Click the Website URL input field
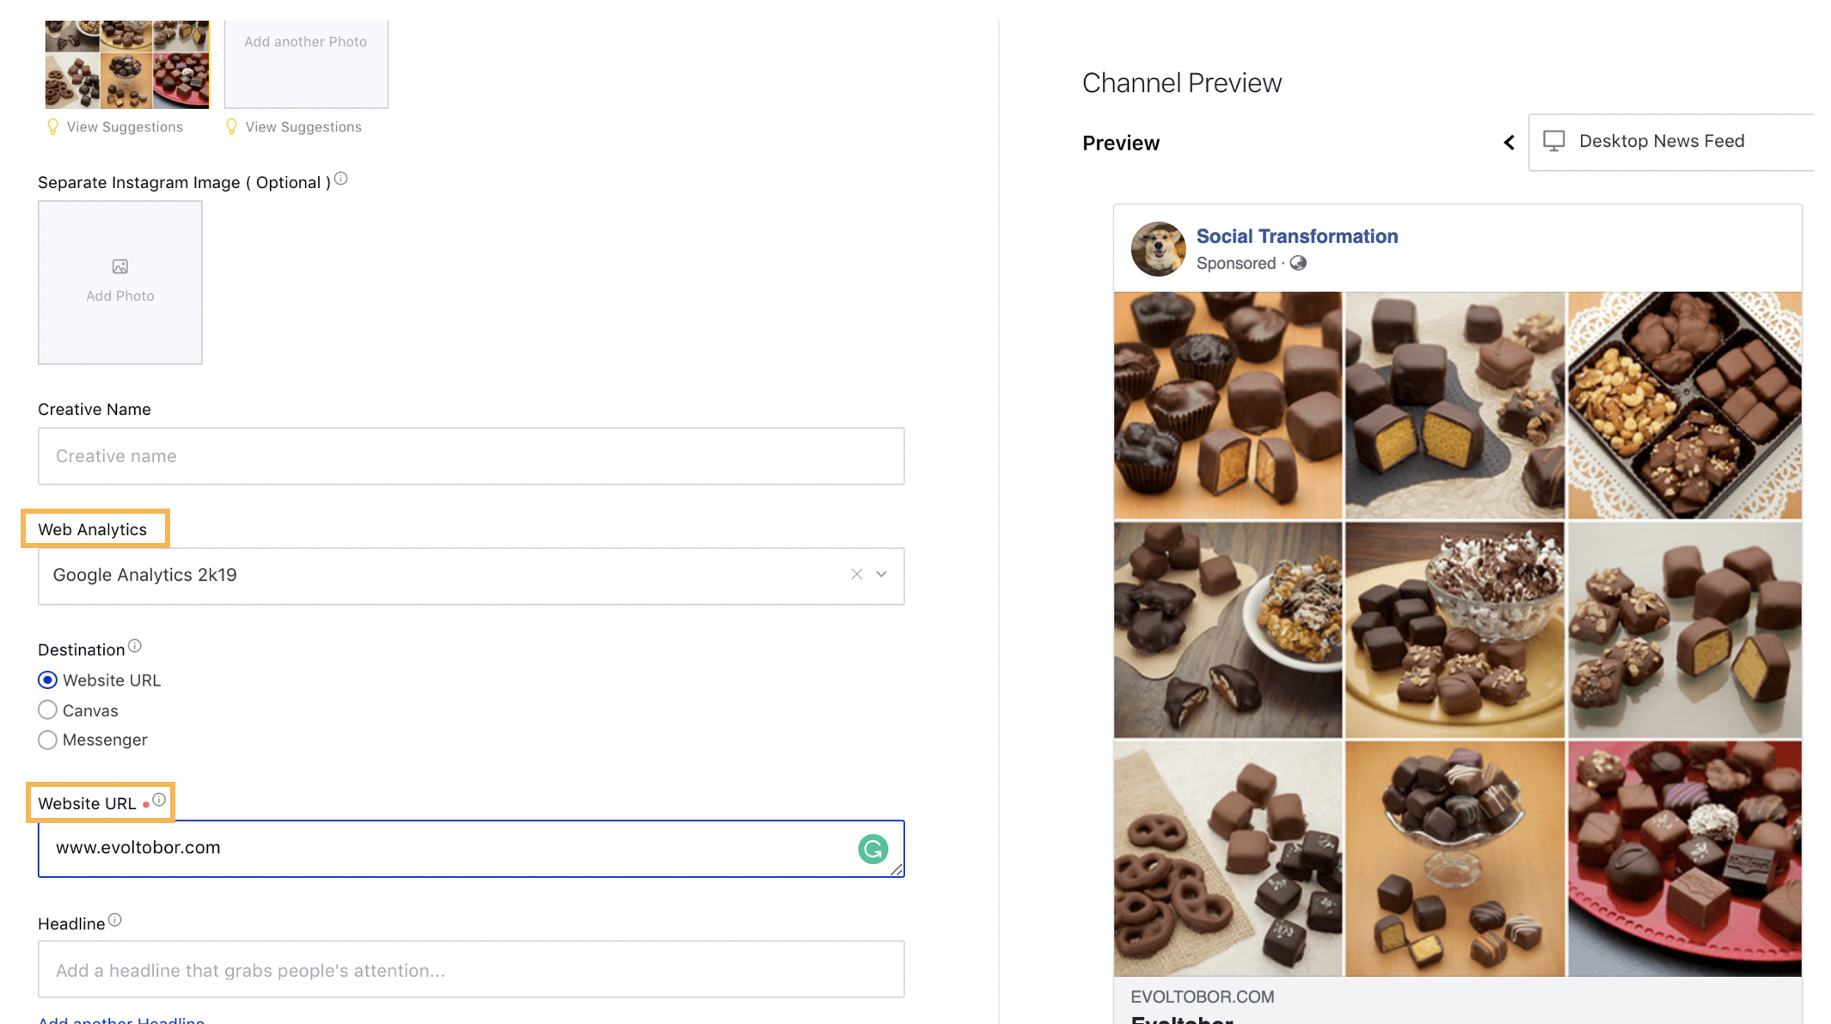 (470, 847)
